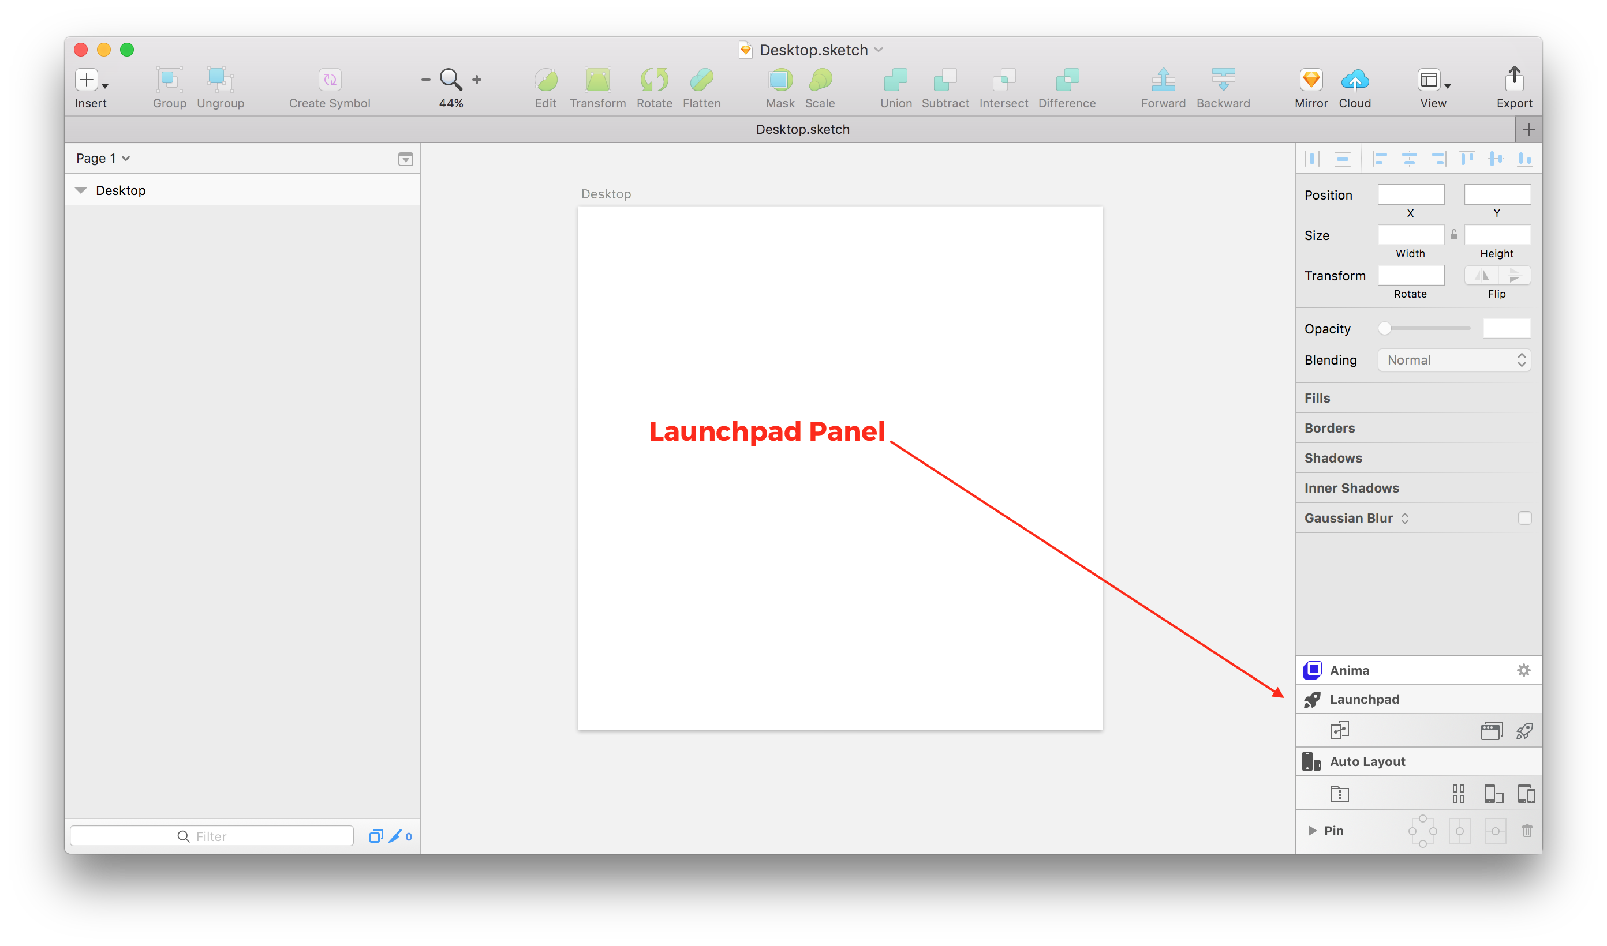Zoom in with the plus button
This screenshot has width=1607, height=946.
[476, 80]
